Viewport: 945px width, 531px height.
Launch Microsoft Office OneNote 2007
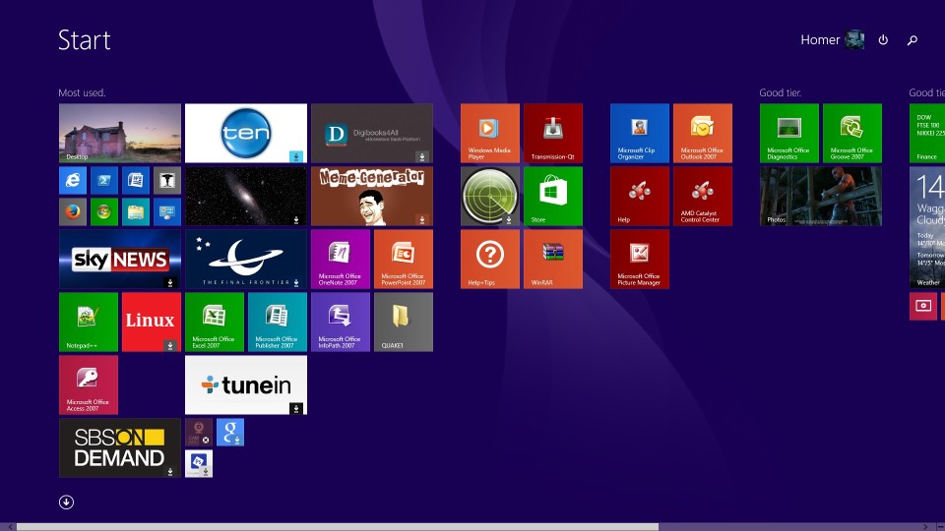(341, 259)
